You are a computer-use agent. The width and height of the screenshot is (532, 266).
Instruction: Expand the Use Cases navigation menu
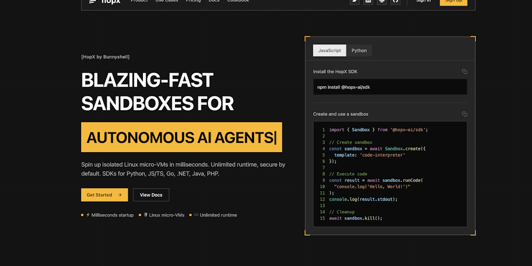tap(167, 2)
